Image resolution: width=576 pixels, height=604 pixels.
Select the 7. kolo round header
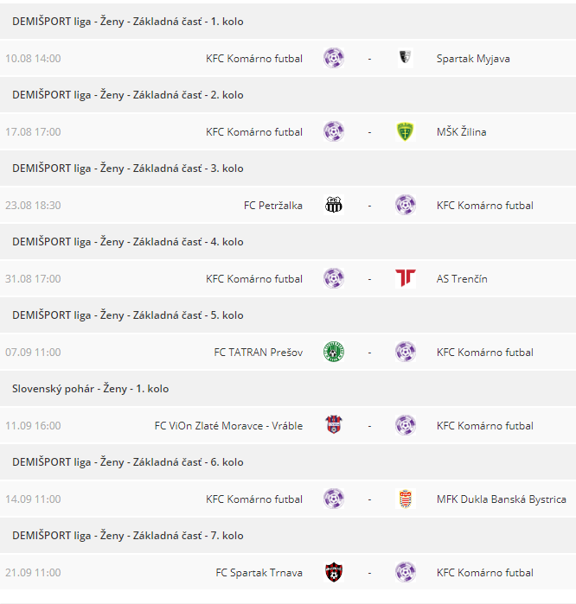point(128,536)
